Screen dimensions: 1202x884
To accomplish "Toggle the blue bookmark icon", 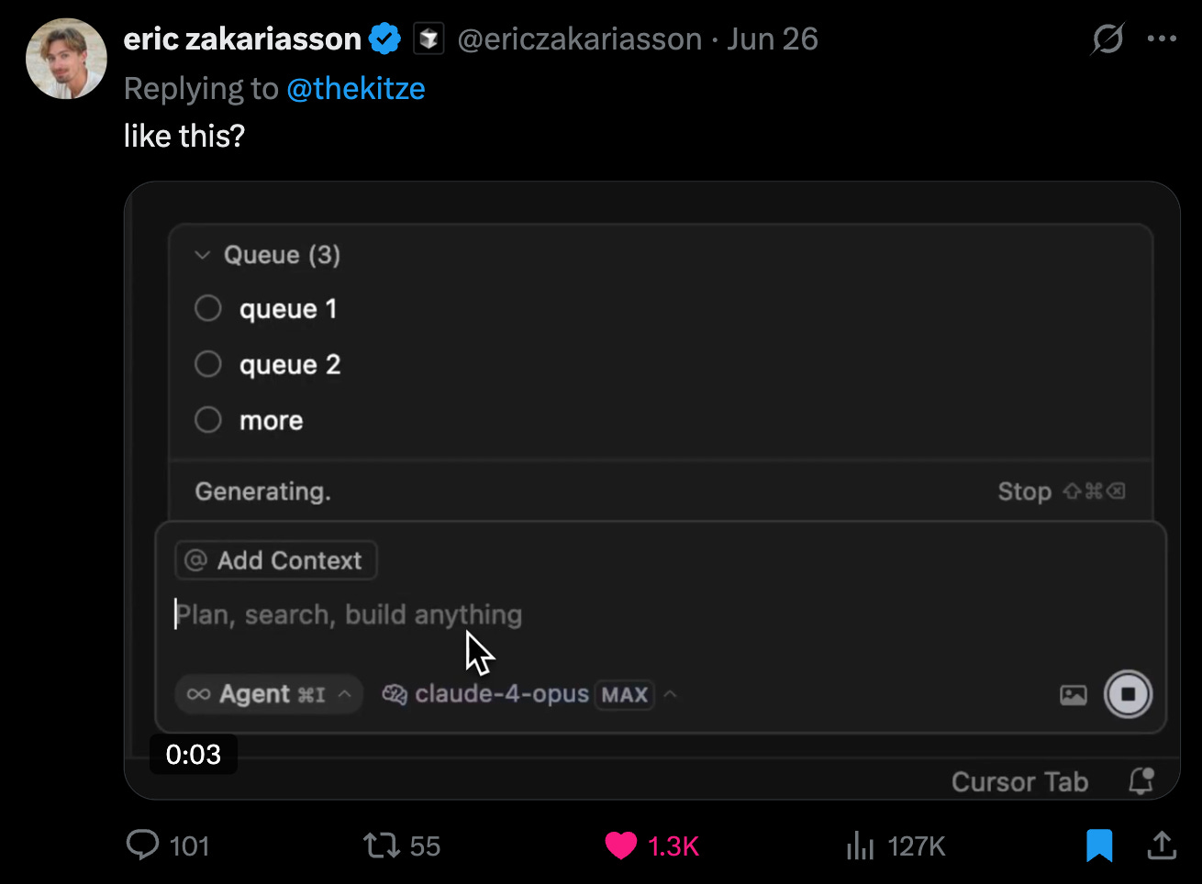I will (1099, 845).
